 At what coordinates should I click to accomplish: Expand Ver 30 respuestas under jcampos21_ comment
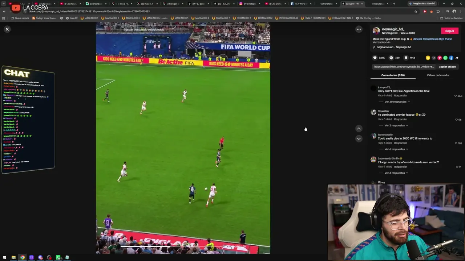[397, 102]
